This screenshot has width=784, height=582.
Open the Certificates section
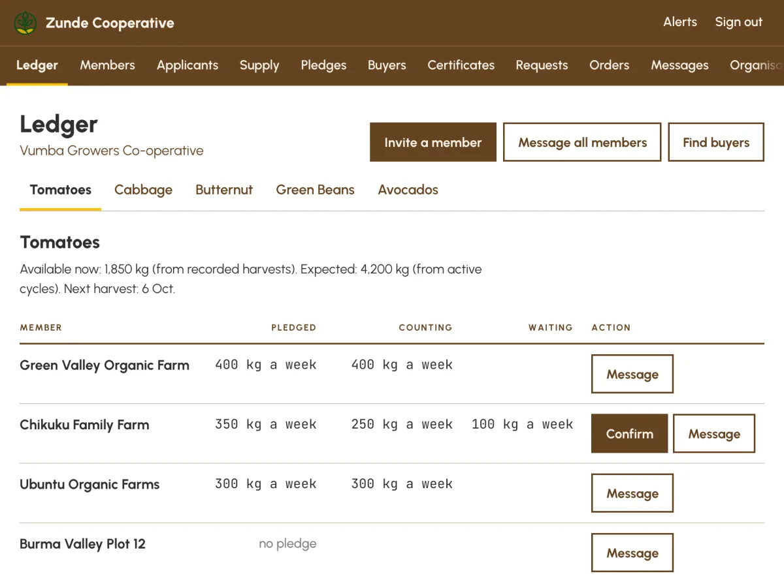tap(461, 65)
